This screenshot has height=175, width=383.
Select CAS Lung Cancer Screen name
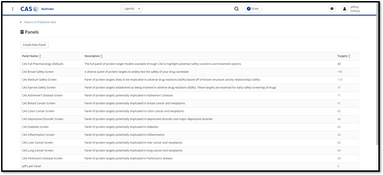click(x=38, y=150)
